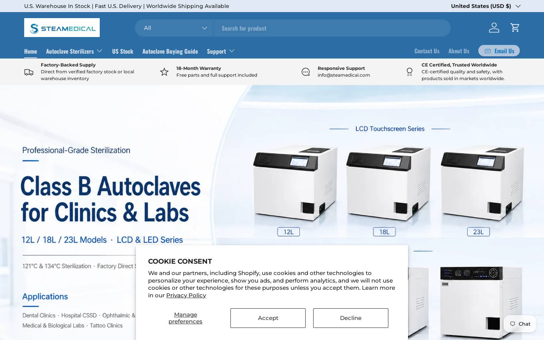
Task: Click the warranty star icon
Action: (164, 72)
